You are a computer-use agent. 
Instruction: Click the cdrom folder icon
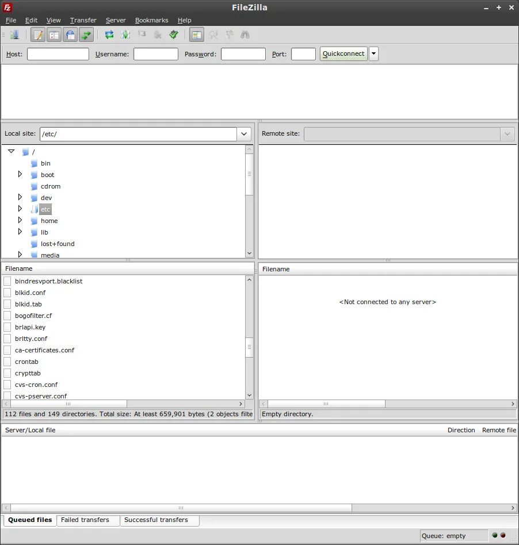pos(34,186)
